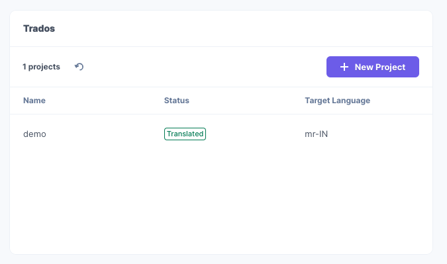Click the Target Language header text

pos(337,101)
